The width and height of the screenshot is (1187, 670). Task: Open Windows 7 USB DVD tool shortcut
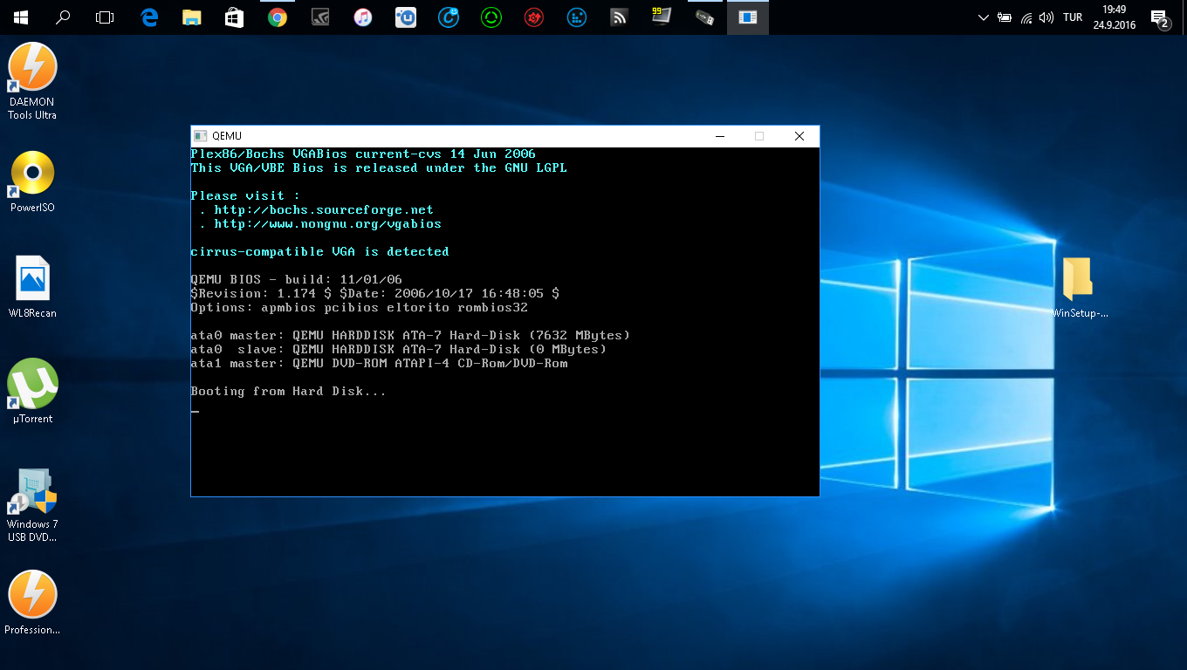click(32, 491)
